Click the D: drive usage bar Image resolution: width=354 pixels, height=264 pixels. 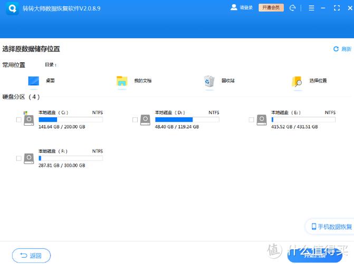coord(187,119)
